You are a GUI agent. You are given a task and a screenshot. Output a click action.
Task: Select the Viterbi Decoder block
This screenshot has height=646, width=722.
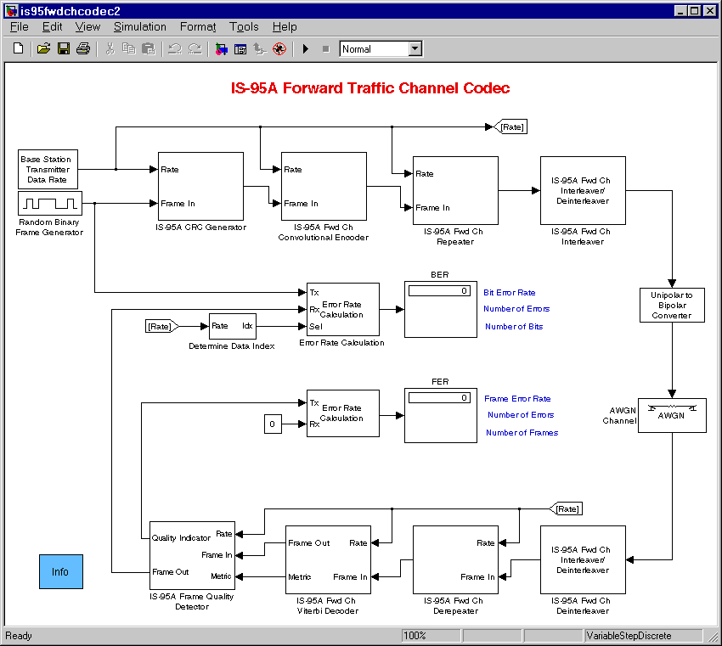[328, 559]
